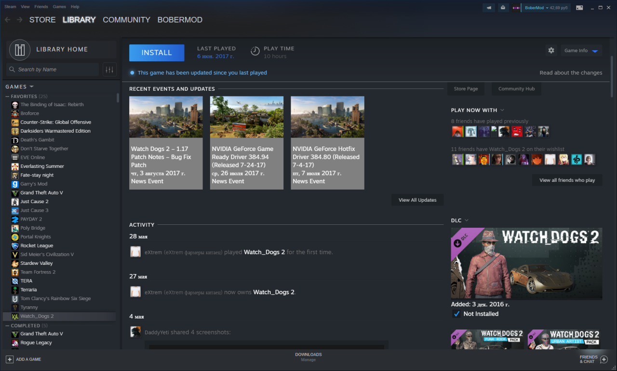Click the blue Install button
Screen dimensions: 617x371
point(157,53)
